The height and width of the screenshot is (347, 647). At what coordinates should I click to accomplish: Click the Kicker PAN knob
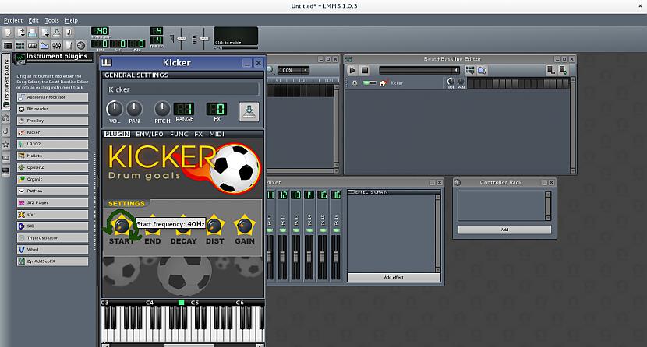click(x=134, y=109)
